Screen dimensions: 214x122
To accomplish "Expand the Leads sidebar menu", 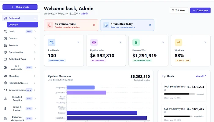I will point(35,31).
